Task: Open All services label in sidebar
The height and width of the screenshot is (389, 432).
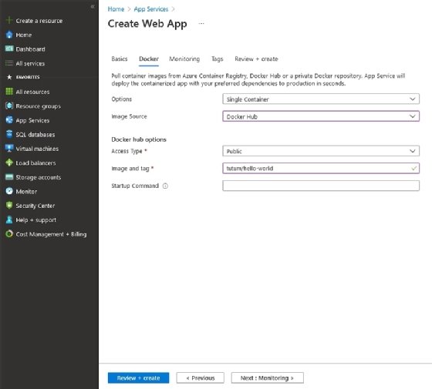Action: coord(30,63)
